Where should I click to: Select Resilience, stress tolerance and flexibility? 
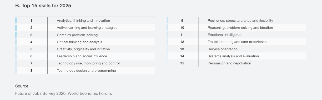240,20
